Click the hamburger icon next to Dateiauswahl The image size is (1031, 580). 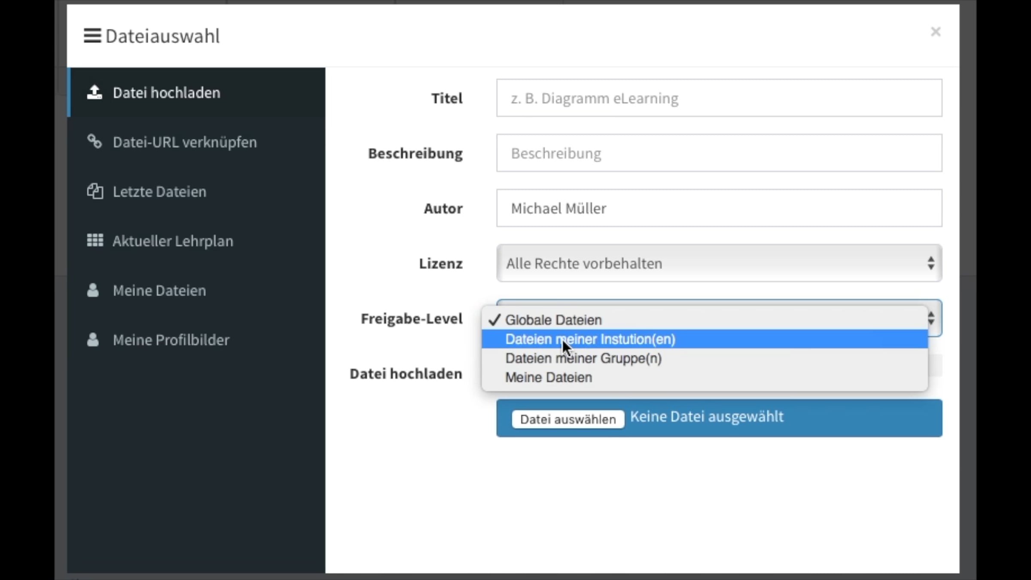click(92, 36)
